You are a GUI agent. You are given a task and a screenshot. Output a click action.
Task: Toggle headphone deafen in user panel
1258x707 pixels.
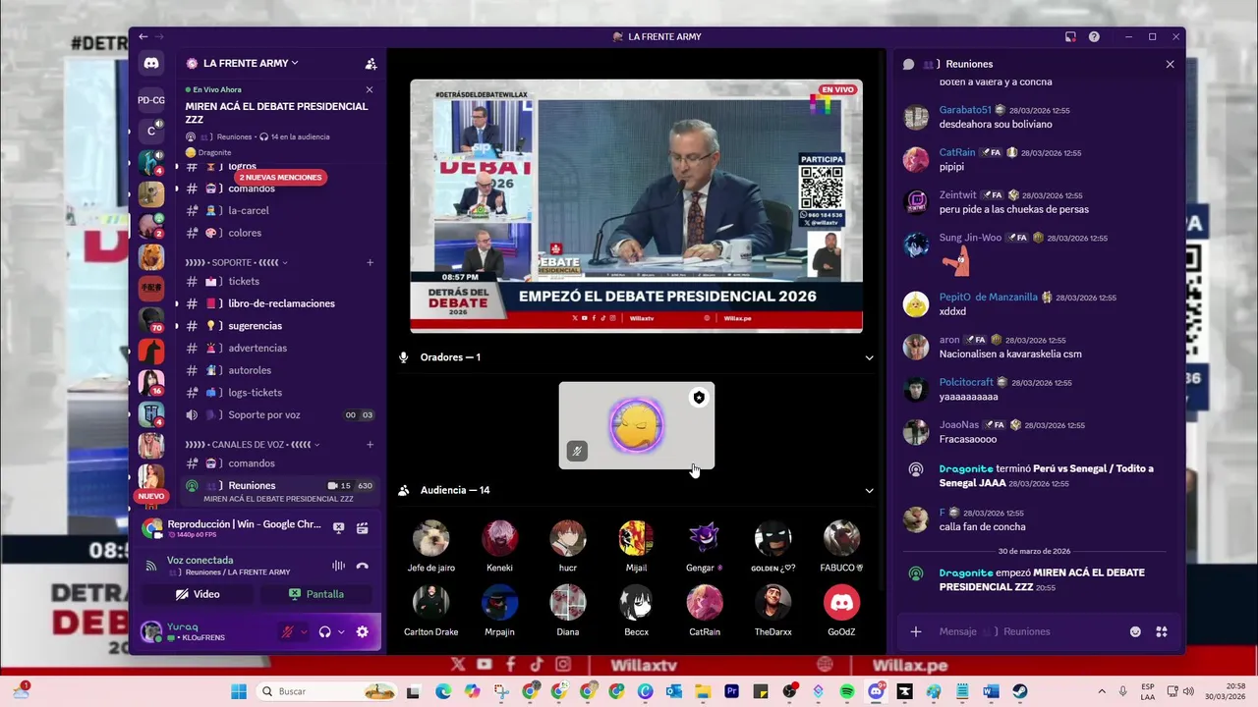pyautogui.click(x=325, y=632)
